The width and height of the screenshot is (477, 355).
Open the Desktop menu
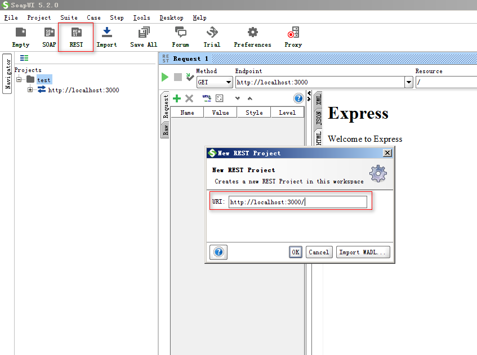[x=172, y=17]
